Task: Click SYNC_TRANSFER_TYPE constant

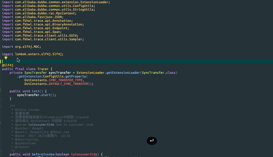Action: click(x=66, y=80)
